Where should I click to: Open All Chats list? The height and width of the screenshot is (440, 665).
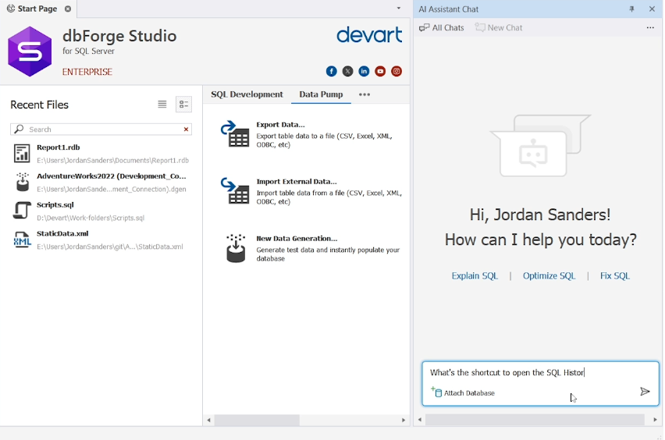(442, 27)
